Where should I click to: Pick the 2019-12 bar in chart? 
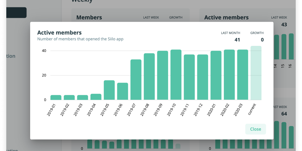[x=203, y=77]
